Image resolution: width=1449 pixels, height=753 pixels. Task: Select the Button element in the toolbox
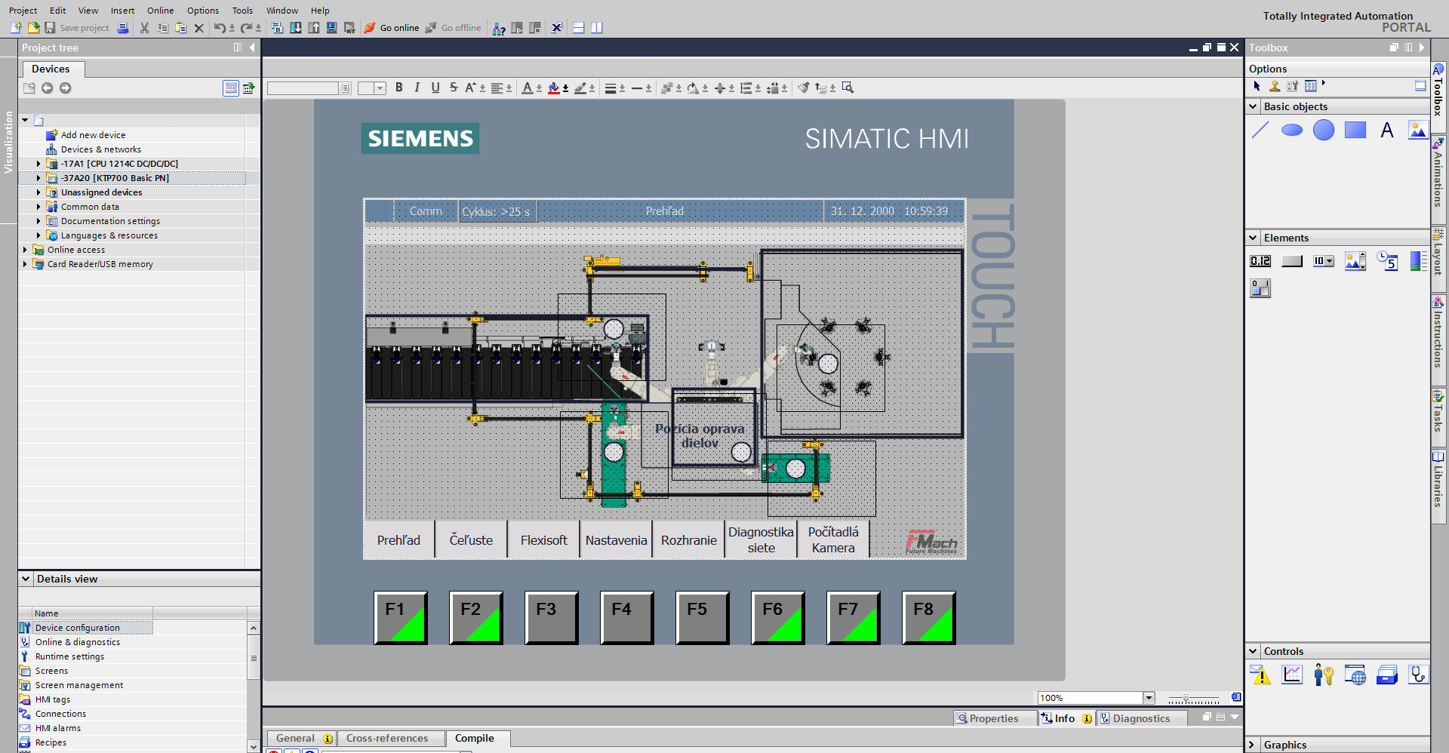point(1292,261)
